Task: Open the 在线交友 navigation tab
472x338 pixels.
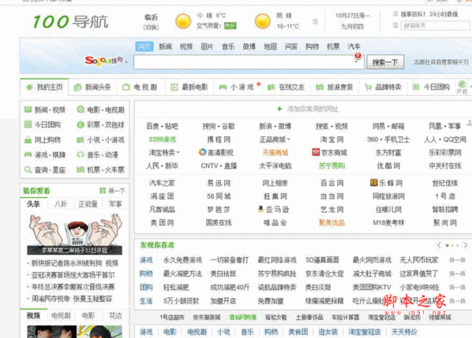Action: [286, 87]
